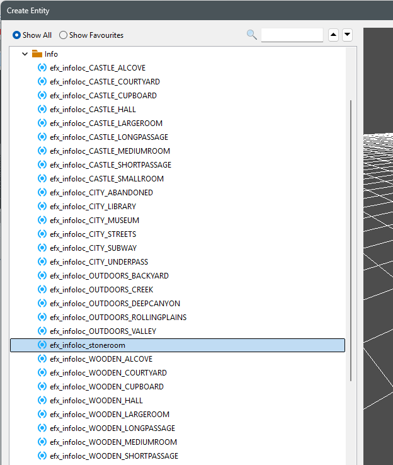Select efx_infoloc_WOODEN_MEDIUMROOM entity text

pyautogui.click(x=113, y=442)
